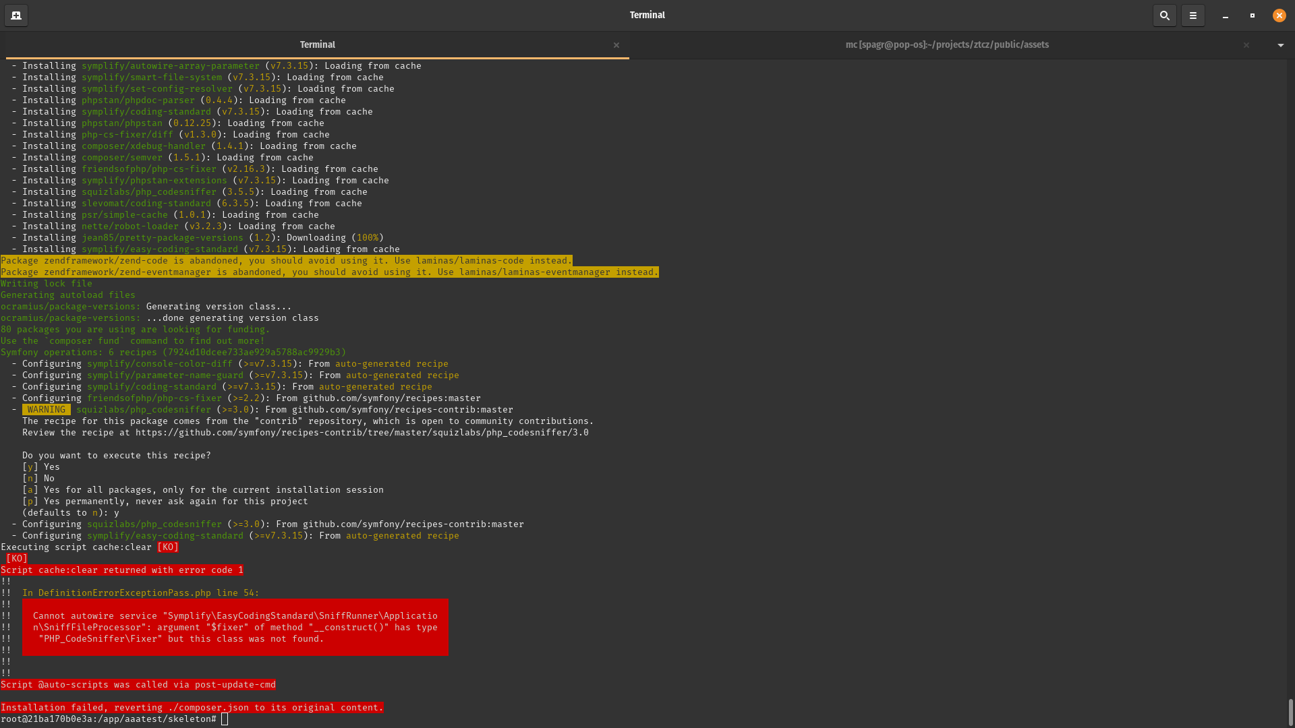The image size is (1295, 728).
Task: Switch to the mc assets tab
Action: tap(947, 44)
